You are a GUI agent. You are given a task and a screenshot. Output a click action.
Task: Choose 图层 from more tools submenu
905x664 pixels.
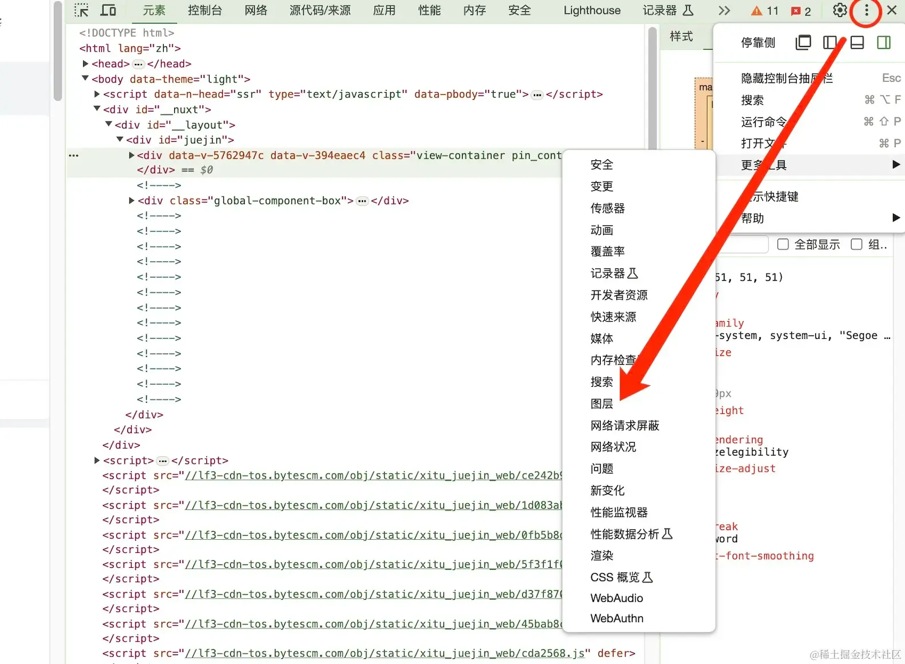pos(639,404)
